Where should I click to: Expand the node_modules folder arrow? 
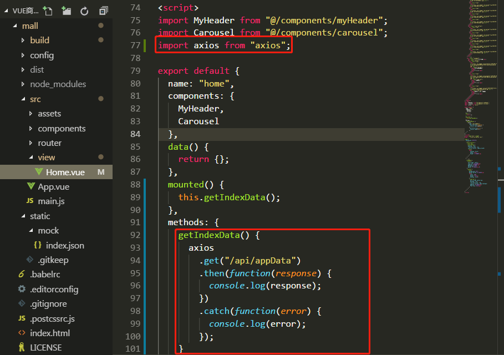coord(23,84)
